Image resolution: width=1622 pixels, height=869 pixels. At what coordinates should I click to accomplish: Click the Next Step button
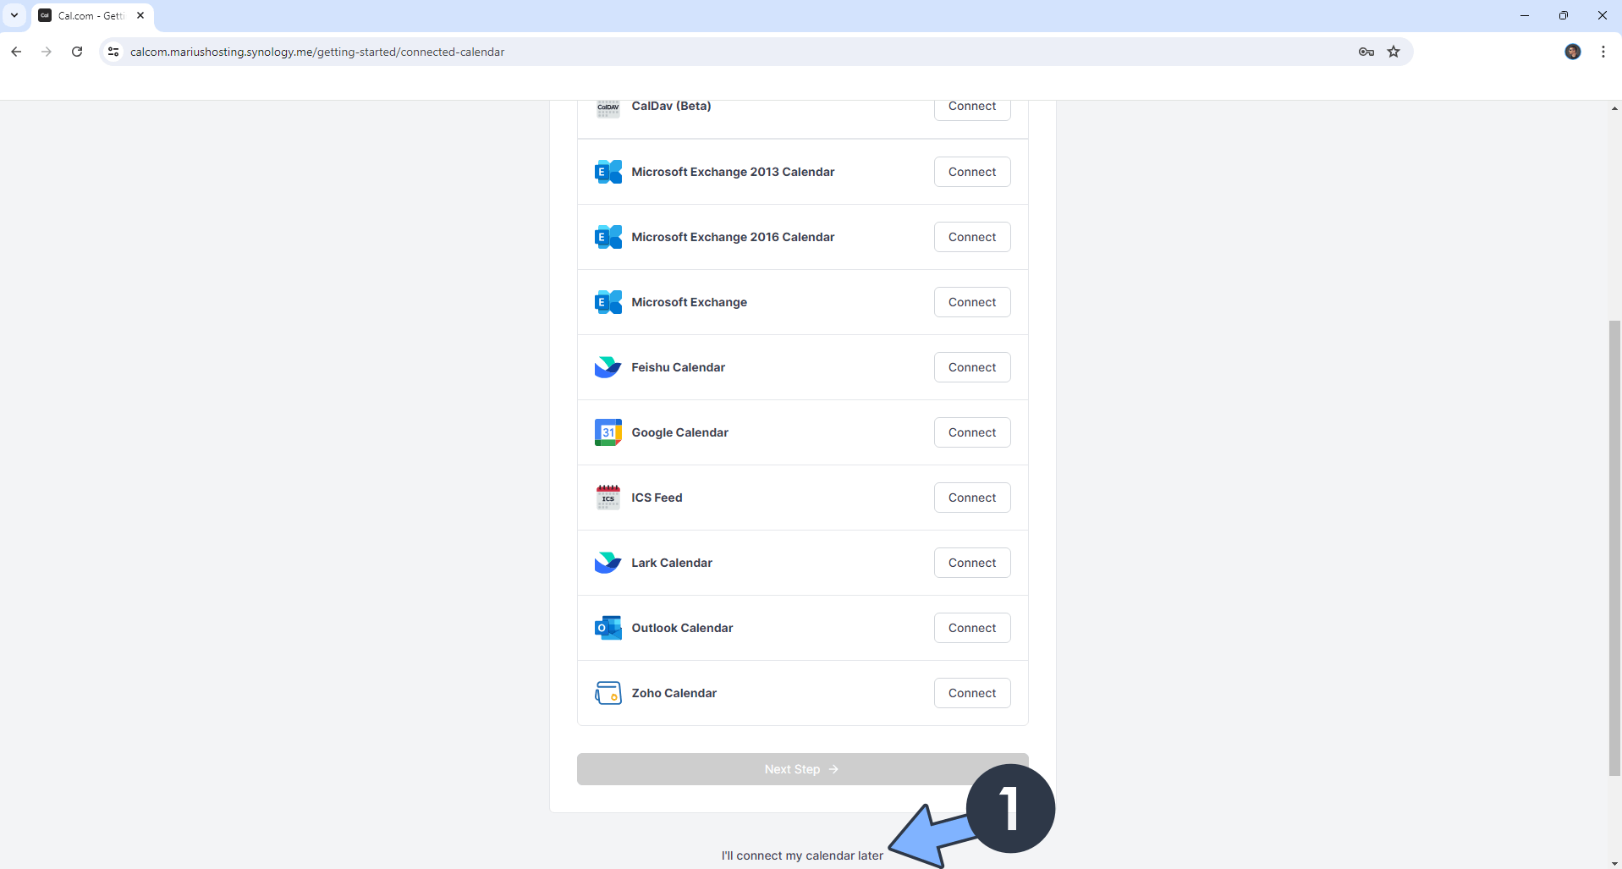pos(802,769)
